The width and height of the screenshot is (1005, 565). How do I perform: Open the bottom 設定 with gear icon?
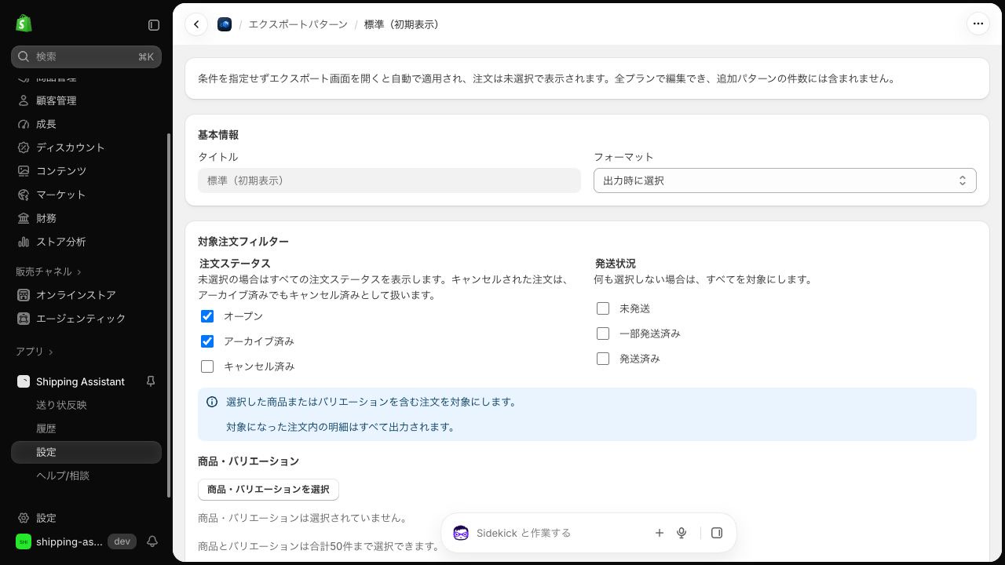[x=86, y=518]
